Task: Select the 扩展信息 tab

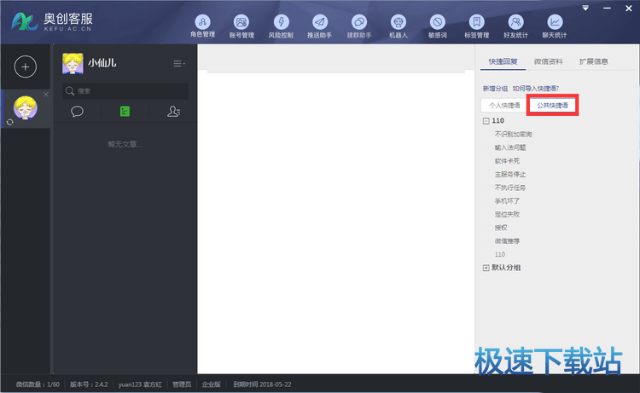Action: coord(593,61)
